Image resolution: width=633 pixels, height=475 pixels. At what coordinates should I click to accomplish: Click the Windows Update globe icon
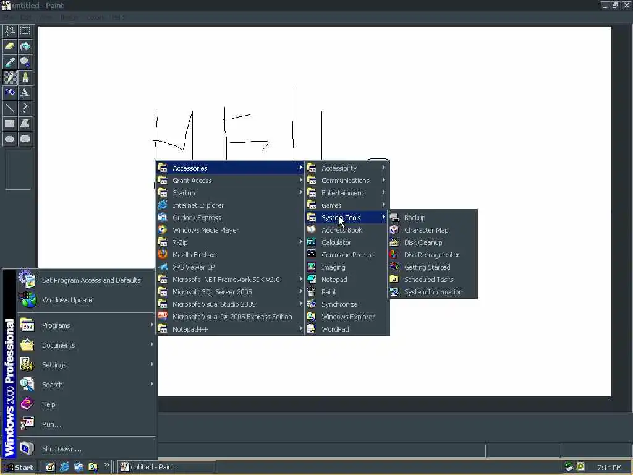[27, 300]
